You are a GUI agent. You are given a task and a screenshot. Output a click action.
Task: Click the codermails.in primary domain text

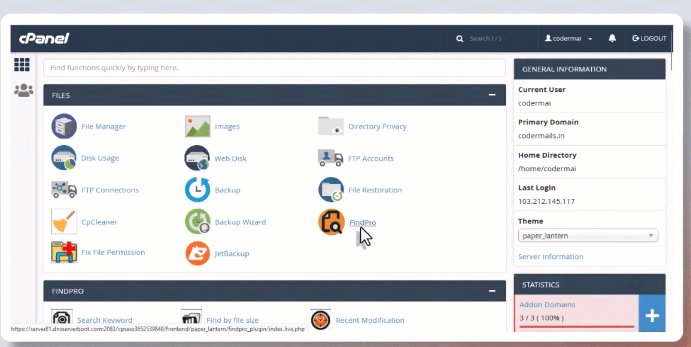point(541,136)
